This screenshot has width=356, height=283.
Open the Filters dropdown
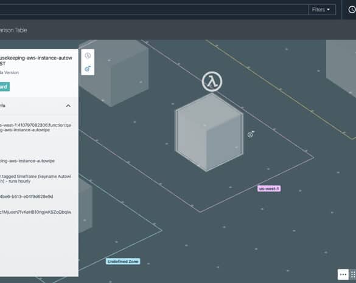[x=322, y=10]
